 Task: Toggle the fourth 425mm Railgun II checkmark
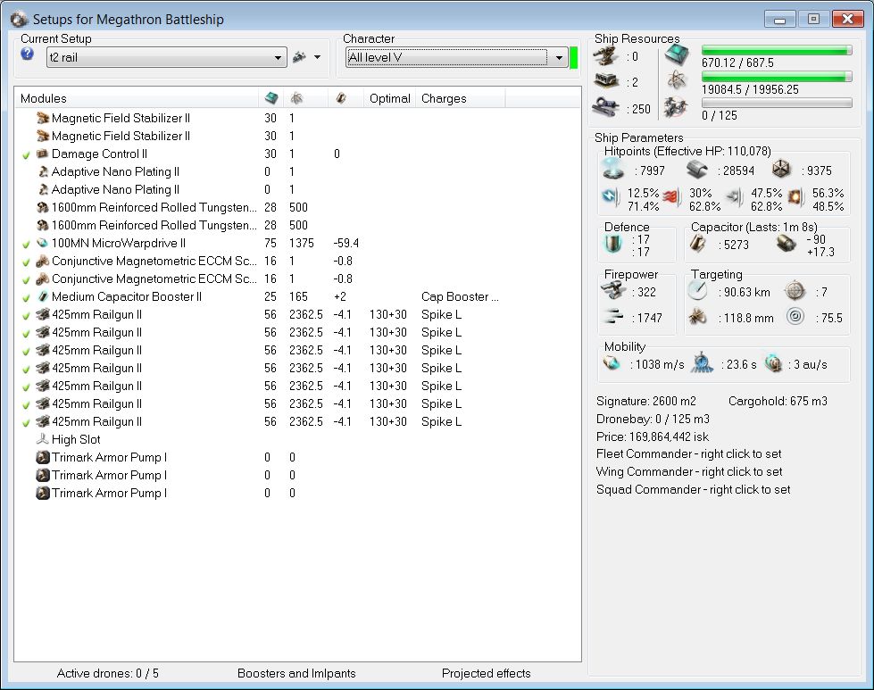pyautogui.click(x=26, y=369)
